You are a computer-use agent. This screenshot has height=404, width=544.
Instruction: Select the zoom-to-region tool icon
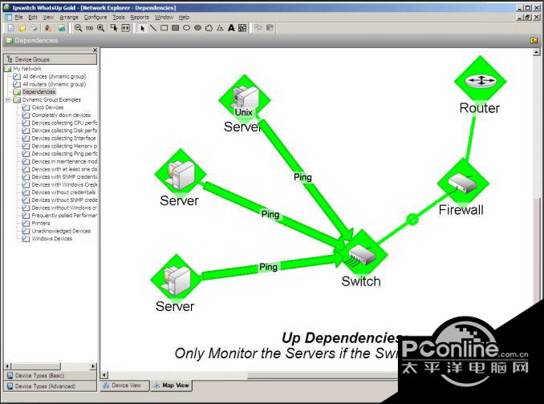pyautogui.click(x=114, y=28)
